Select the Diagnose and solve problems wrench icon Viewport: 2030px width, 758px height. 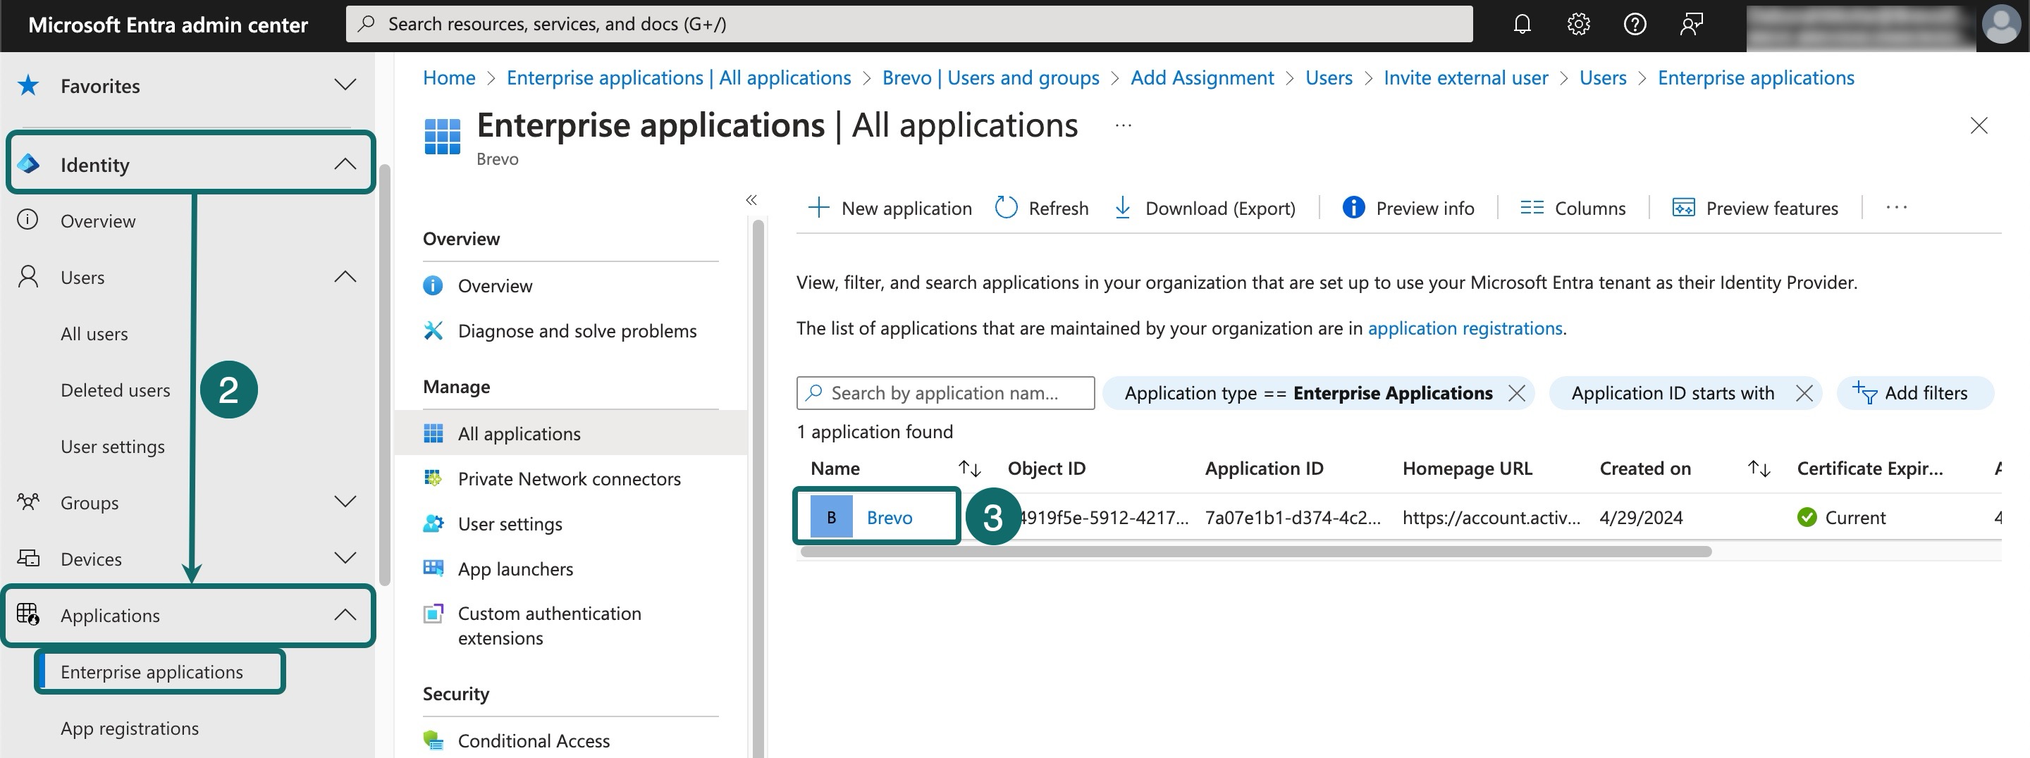pyautogui.click(x=434, y=331)
